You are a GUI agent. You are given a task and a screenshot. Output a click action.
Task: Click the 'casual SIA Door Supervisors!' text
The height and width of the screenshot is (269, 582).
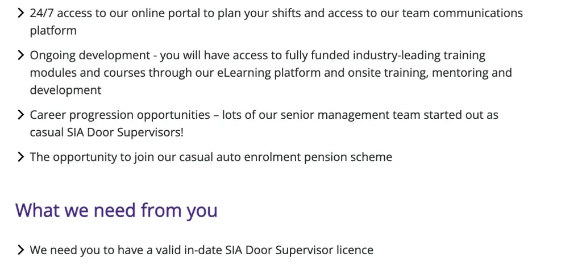click(106, 133)
